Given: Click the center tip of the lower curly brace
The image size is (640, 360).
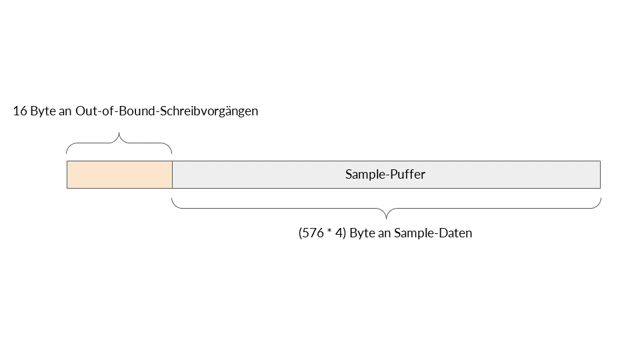Looking at the screenshot, I should pos(386,218).
